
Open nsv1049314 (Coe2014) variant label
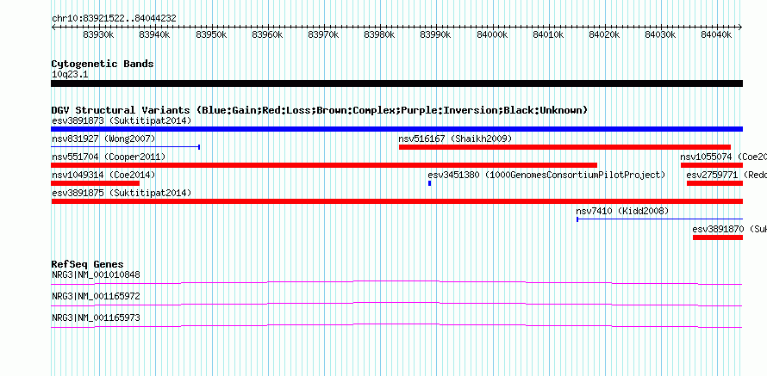pos(103,175)
